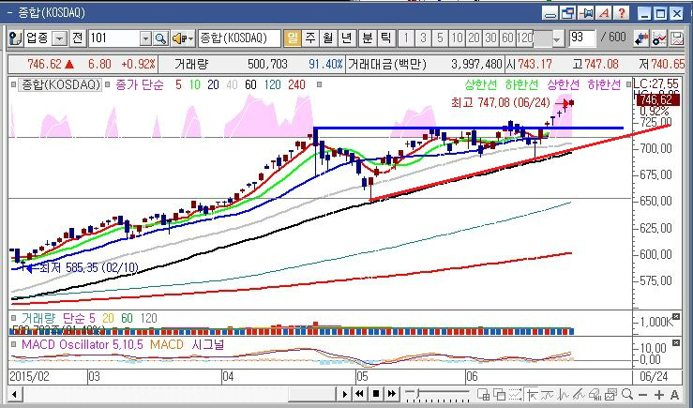693x408 pixels.
Task: Open the 업종 category dropdown arrow
Action: click(60, 38)
